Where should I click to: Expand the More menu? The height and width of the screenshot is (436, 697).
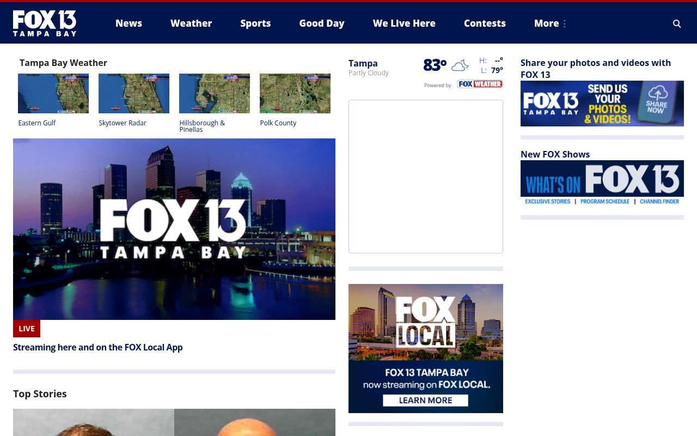[551, 23]
